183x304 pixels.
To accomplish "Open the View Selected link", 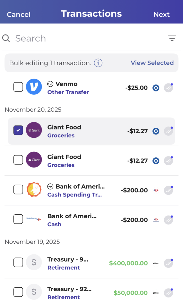I will pos(152,63).
